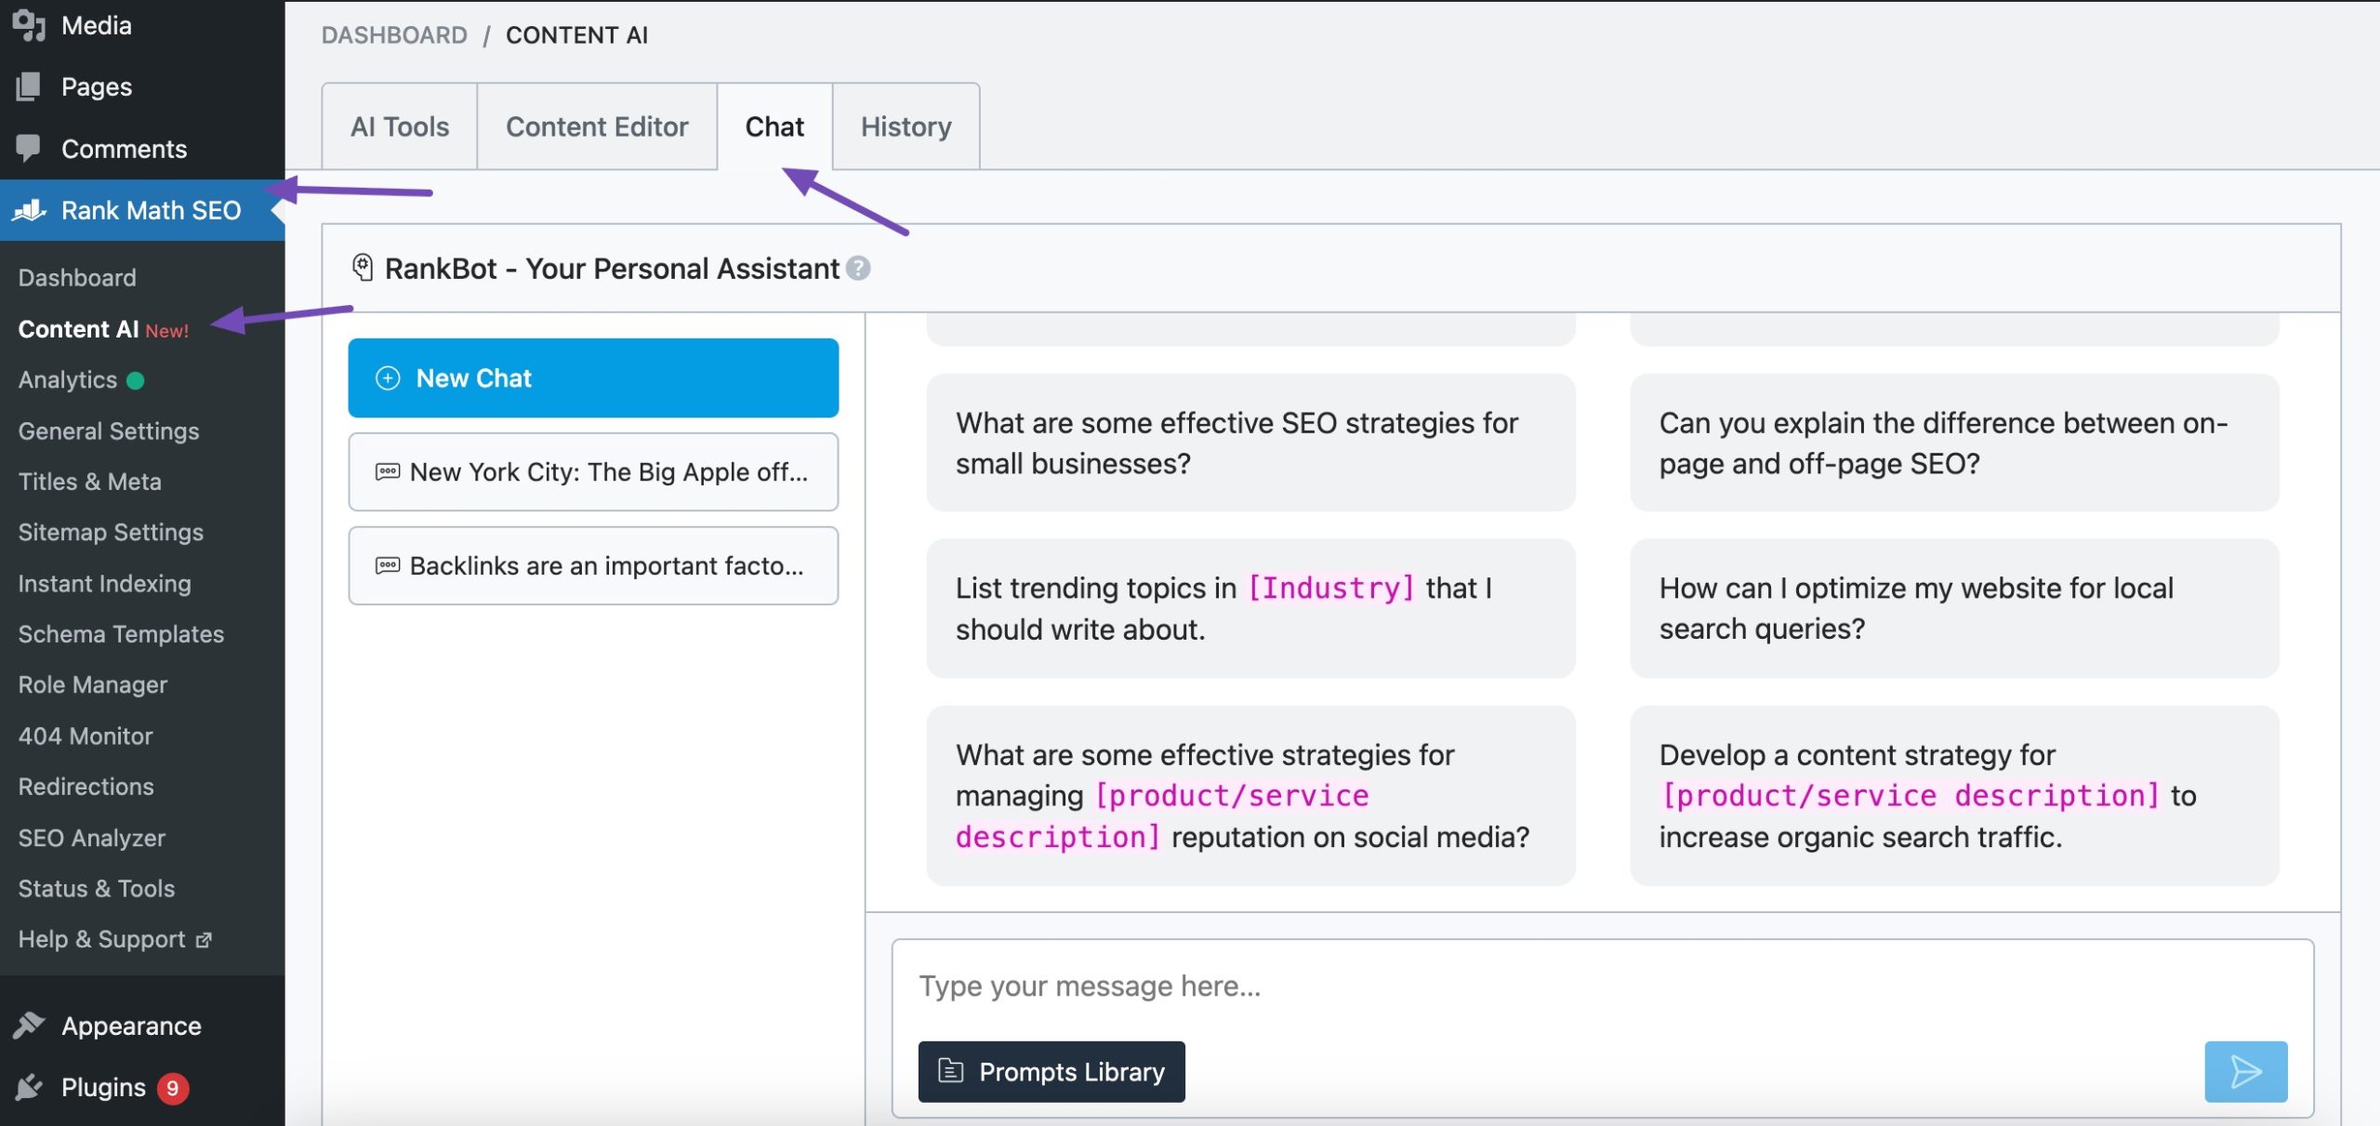Open Redirections page
The height and width of the screenshot is (1126, 2380).
[86, 786]
